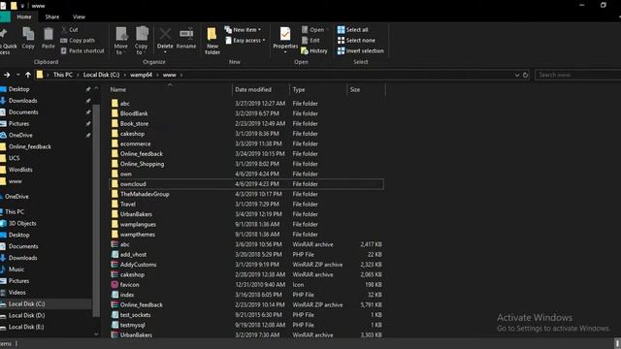
Task: Click the Copy icon in ribbon
Action: tap(28, 34)
